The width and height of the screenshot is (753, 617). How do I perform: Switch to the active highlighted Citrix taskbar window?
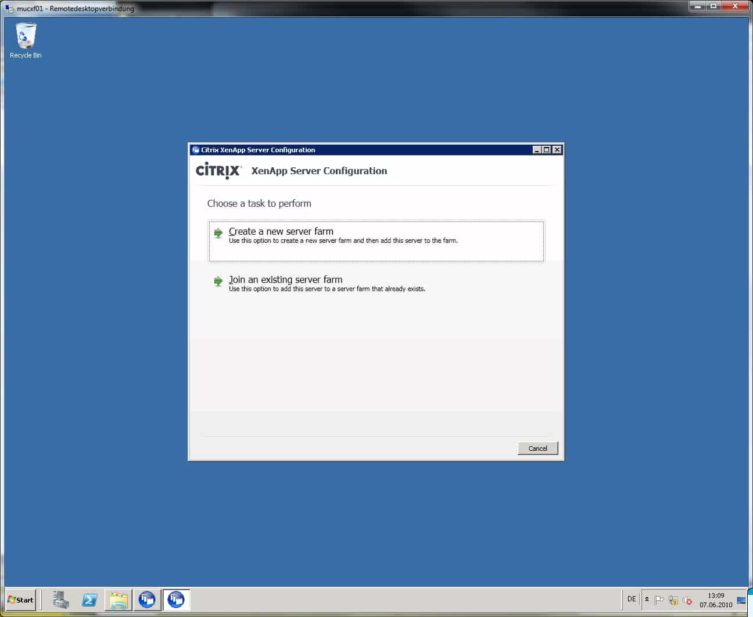[176, 600]
